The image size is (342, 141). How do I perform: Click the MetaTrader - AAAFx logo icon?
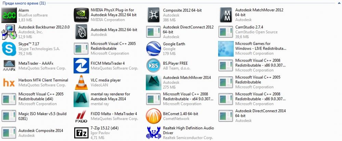click(9, 66)
